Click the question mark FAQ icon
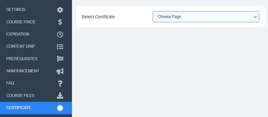 click(60, 84)
